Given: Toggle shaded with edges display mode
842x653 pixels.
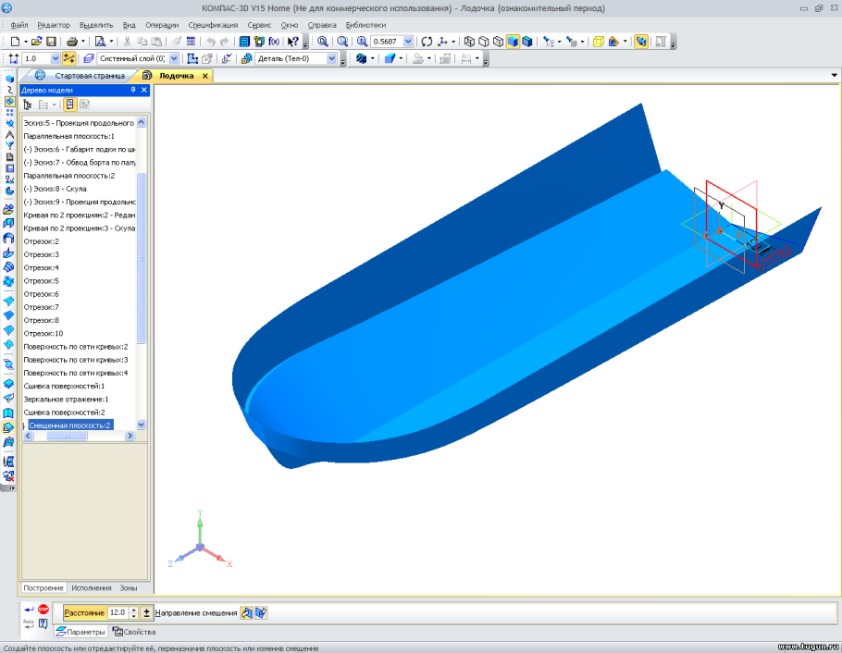Looking at the screenshot, I should coord(526,42).
